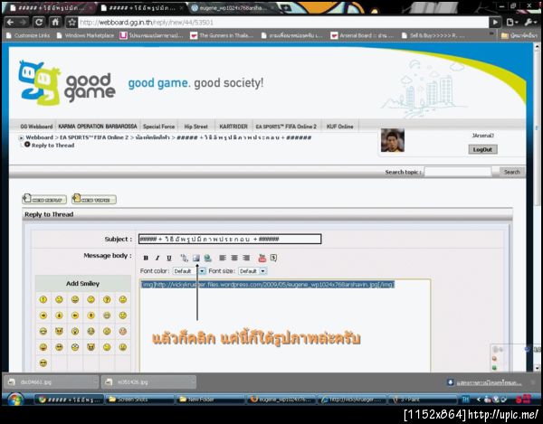The height and width of the screenshot is (424, 543).
Task: Click the insert link chain icon
Action: point(185,258)
